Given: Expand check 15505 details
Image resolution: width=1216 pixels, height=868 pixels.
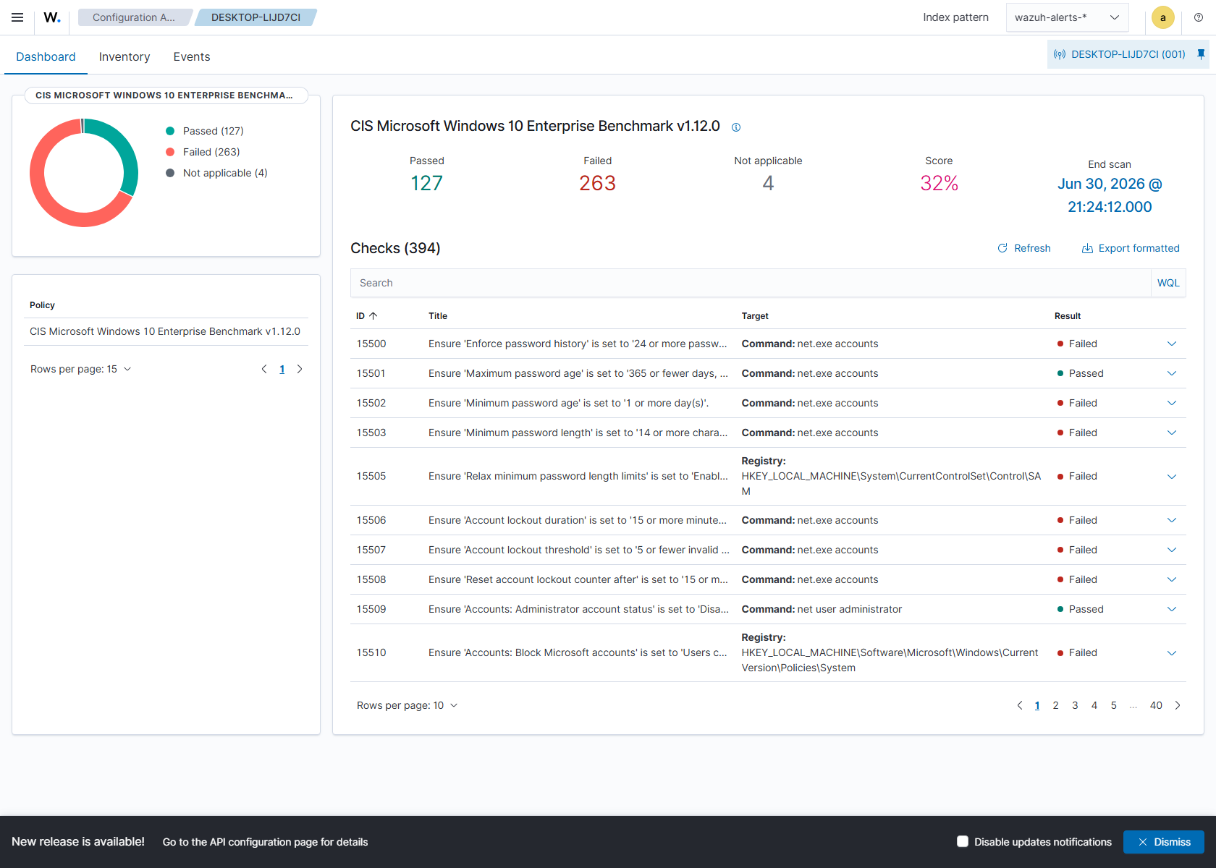Looking at the screenshot, I should (1172, 476).
